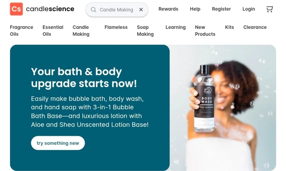Go to Register
Viewport: 286px width, 171px height.
(x=221, y=9)
